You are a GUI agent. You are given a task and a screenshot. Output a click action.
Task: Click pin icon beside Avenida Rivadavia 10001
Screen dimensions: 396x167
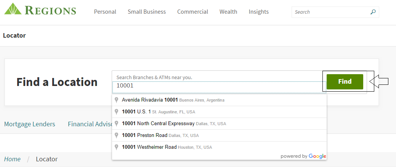117,100
